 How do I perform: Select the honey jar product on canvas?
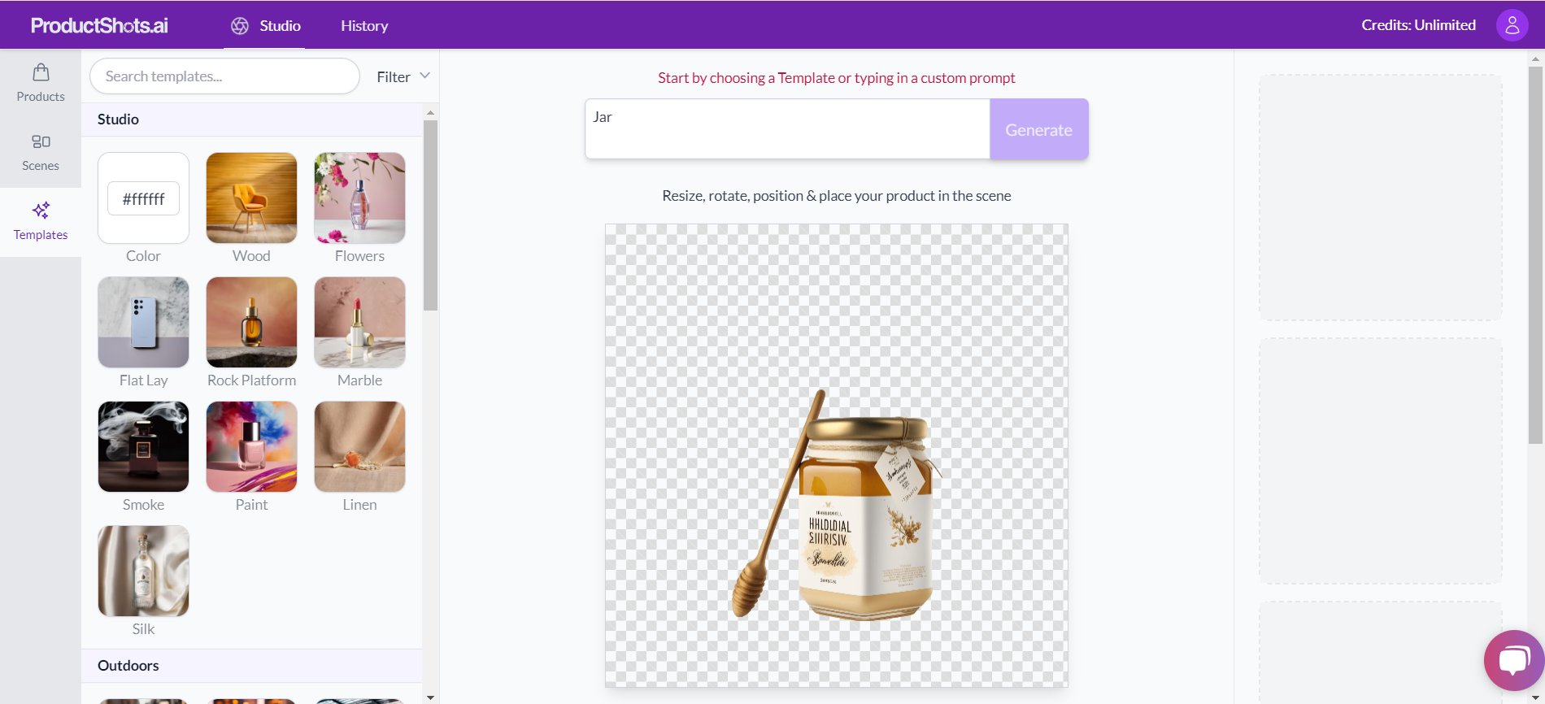pos(838,505)
